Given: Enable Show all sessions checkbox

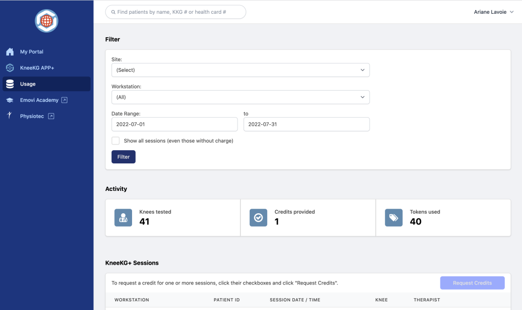Looking at the screenshot, I should 116,140.
